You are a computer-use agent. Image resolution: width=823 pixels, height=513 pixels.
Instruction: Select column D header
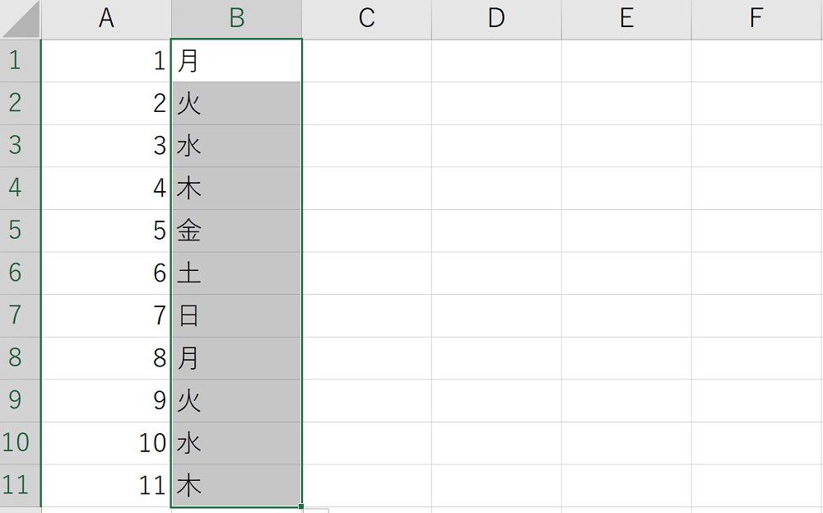pyautogui.click(x=496, y=19)
